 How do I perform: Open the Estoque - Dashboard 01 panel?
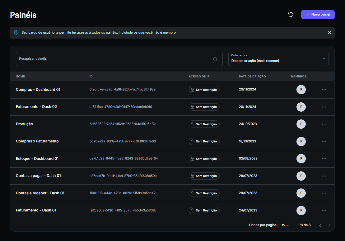click(37, 159)
